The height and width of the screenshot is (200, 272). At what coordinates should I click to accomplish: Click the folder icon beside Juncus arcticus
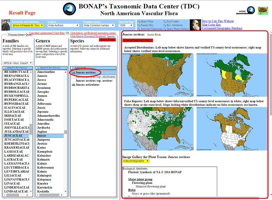(x=73, y=73)
